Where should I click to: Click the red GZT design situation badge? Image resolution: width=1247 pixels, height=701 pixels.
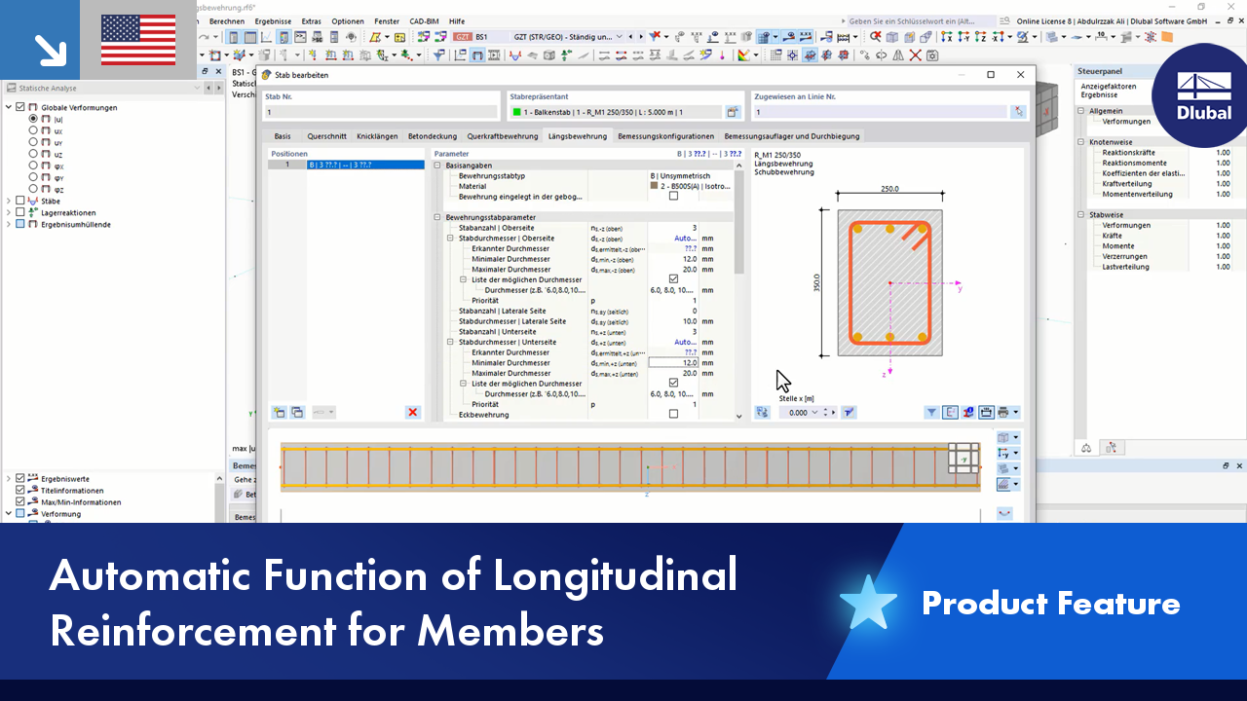(x=464, y=37)
